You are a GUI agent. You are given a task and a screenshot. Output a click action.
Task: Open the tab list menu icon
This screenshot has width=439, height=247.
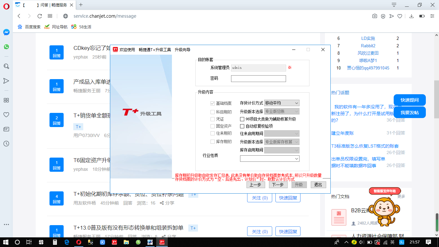394,5
